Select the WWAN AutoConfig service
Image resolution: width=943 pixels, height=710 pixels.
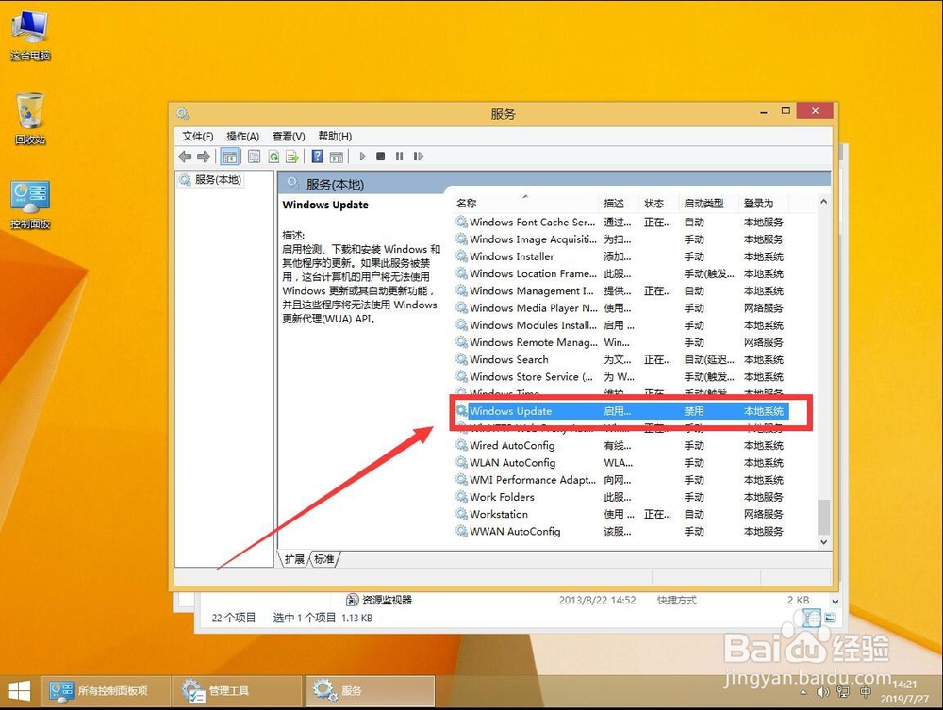click(620, 532)
